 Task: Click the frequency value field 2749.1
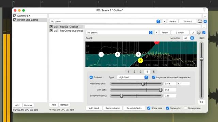(170, 84)
